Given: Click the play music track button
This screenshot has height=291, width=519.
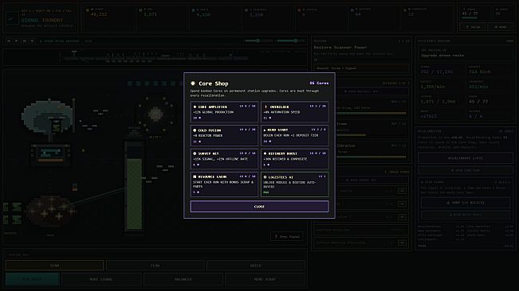Looking at the screenshot, I should coord(16,41).
